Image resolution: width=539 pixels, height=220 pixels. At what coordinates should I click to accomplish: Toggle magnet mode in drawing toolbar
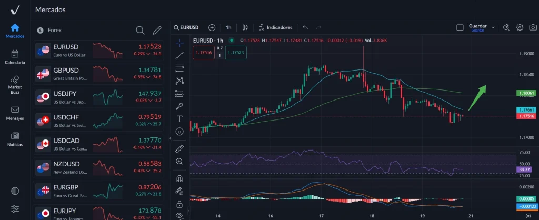(x=180, y=178)
